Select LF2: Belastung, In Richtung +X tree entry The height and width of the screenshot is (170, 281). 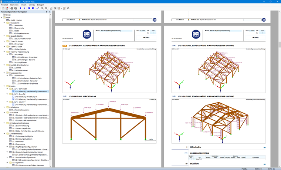(26, 97)
